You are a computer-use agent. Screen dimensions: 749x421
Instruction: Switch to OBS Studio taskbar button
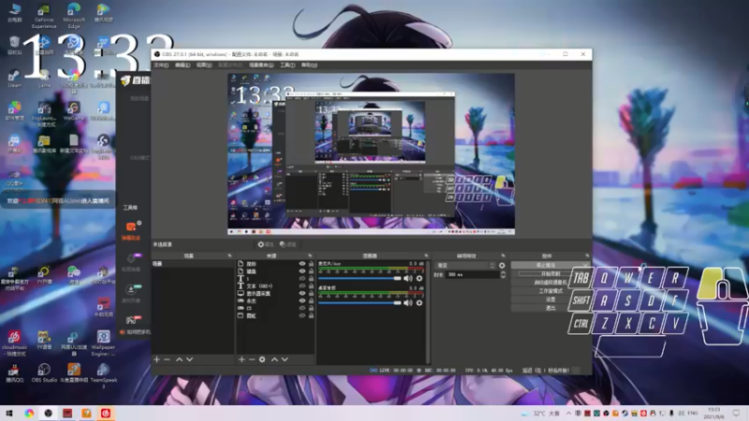point(49,414)
